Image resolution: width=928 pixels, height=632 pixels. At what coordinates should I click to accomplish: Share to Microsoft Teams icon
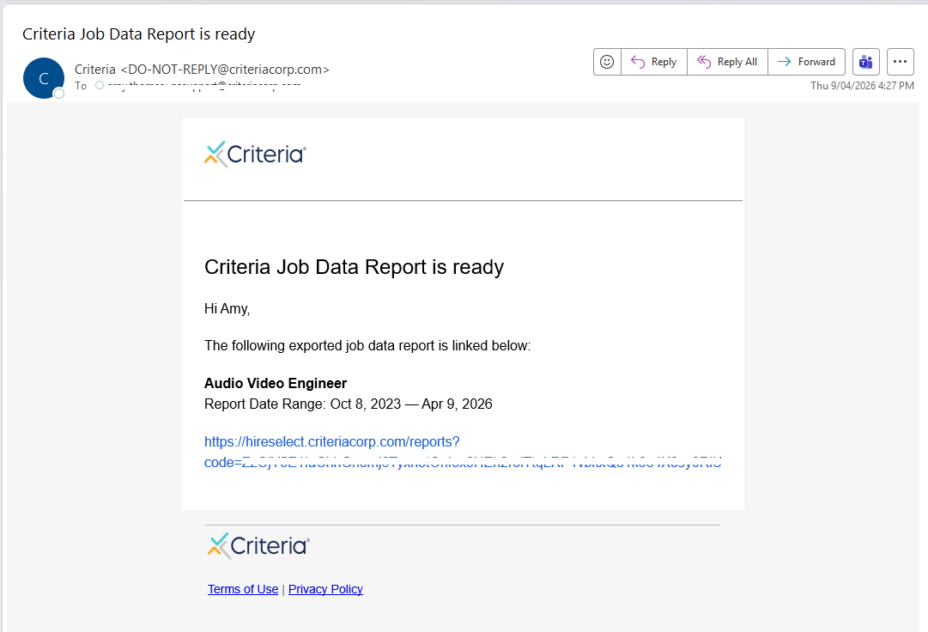pos(865,62)
